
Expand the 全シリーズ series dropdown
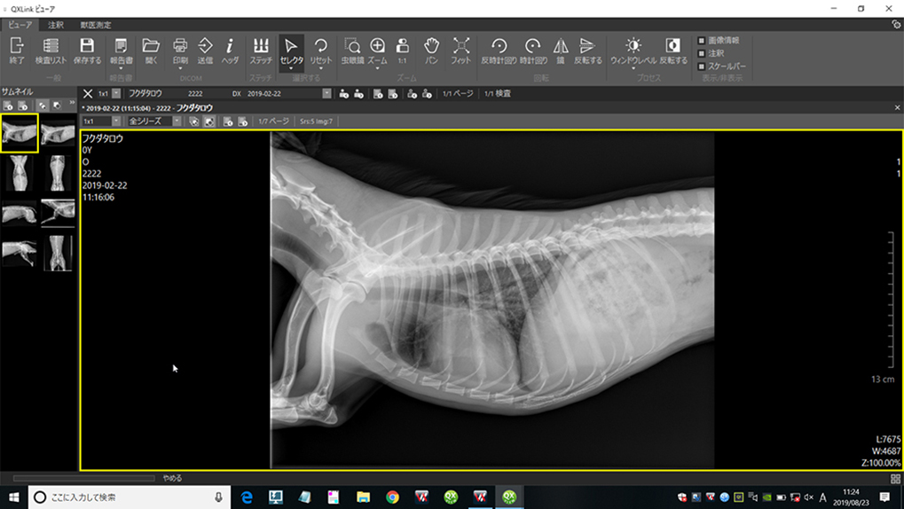click(x=177, y=121)
